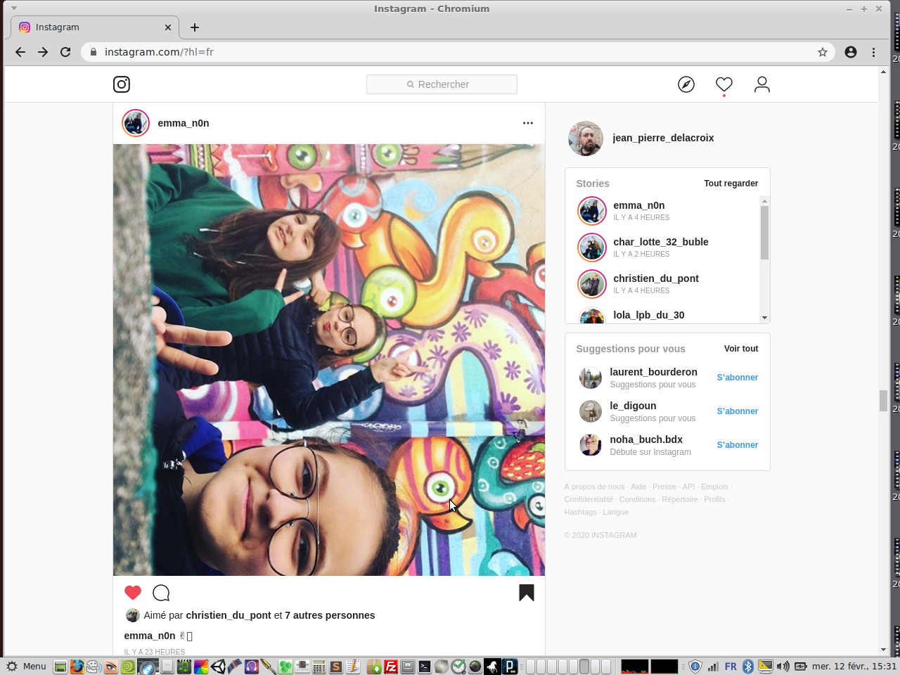Open the taskbar Menu button
The width and height of the screenshot is (900, 675).
point(27,667)
